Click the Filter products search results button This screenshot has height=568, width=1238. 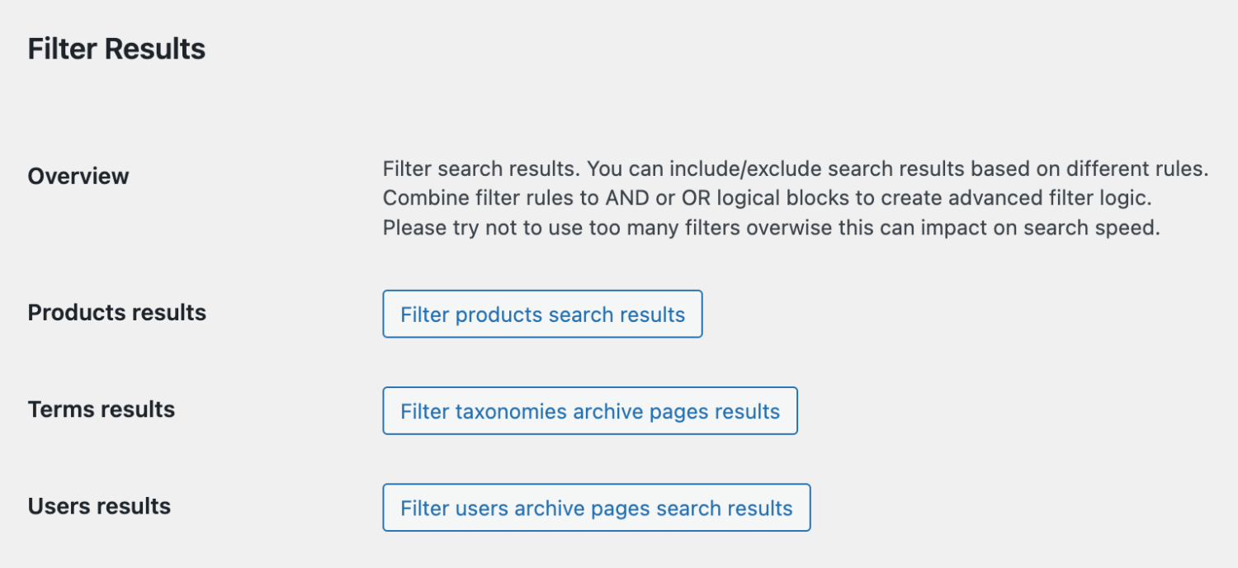click(x=542, y=314)
